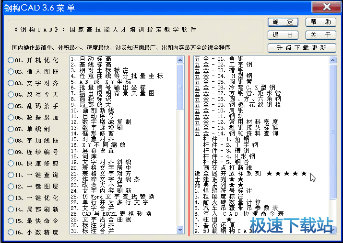
Task: Click right list scrollbar thumb
Action: 333,132
